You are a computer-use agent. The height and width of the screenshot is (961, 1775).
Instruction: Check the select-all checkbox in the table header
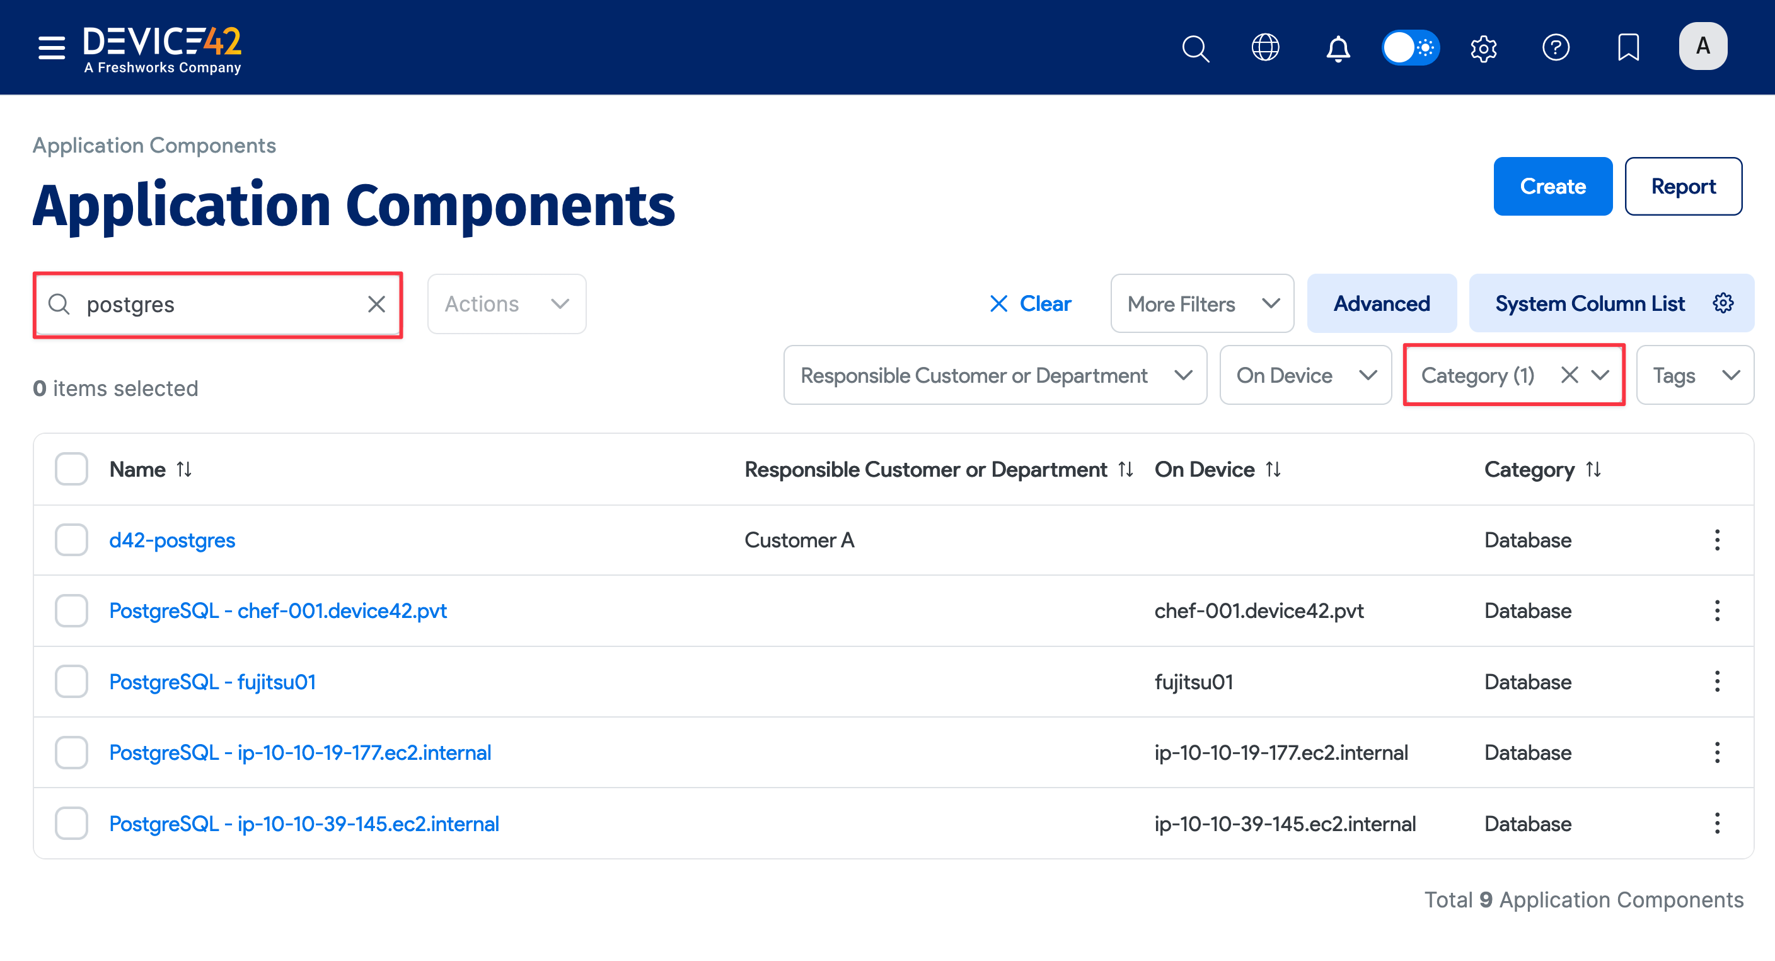[71, 469]
